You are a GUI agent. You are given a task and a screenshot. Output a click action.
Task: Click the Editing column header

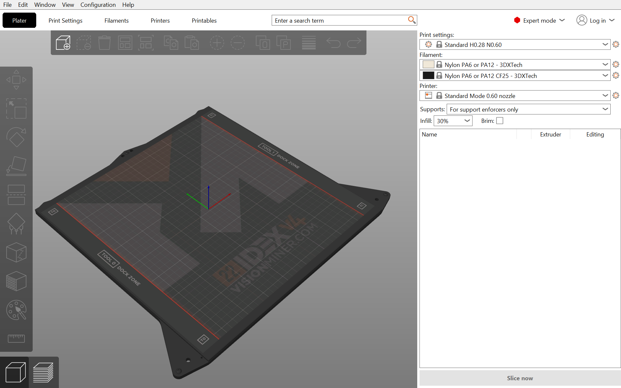tap(595, 134)
